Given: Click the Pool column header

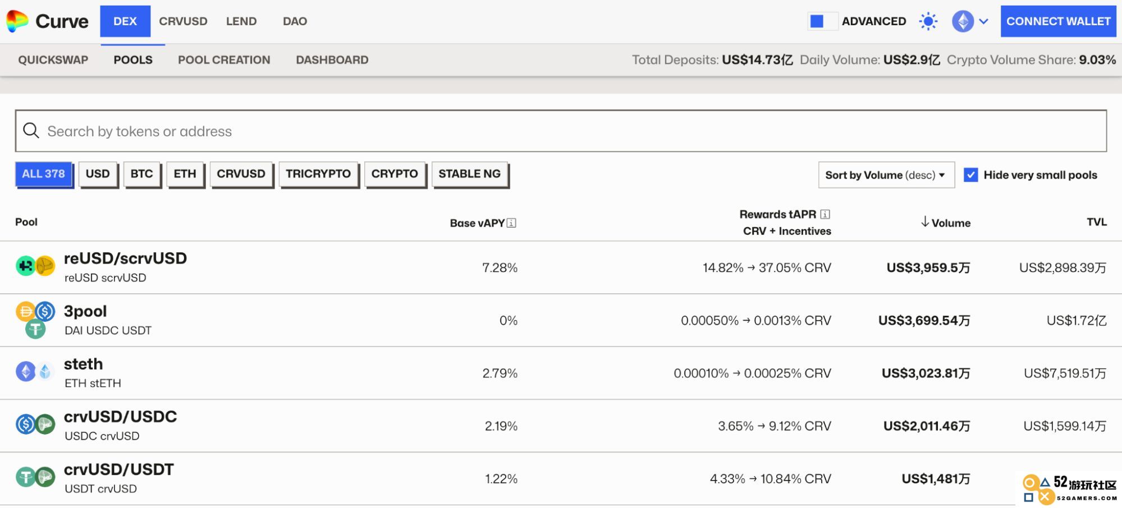Looking at the screenshot, I should (26, 222).
